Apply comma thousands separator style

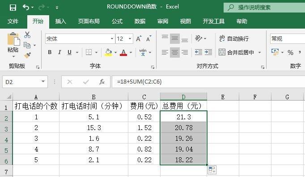(300, 52)
